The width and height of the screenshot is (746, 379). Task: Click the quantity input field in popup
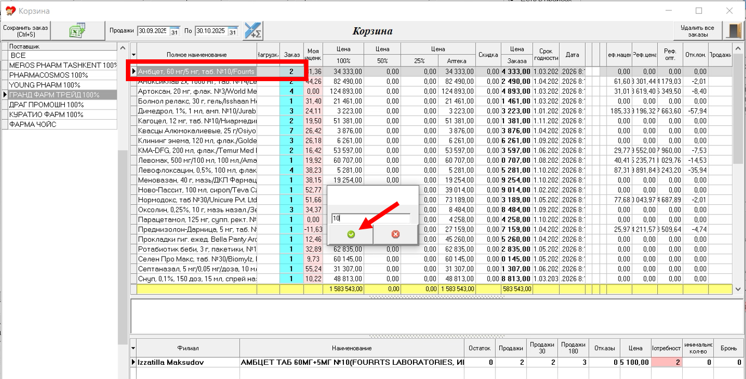(x=371, y=218)
